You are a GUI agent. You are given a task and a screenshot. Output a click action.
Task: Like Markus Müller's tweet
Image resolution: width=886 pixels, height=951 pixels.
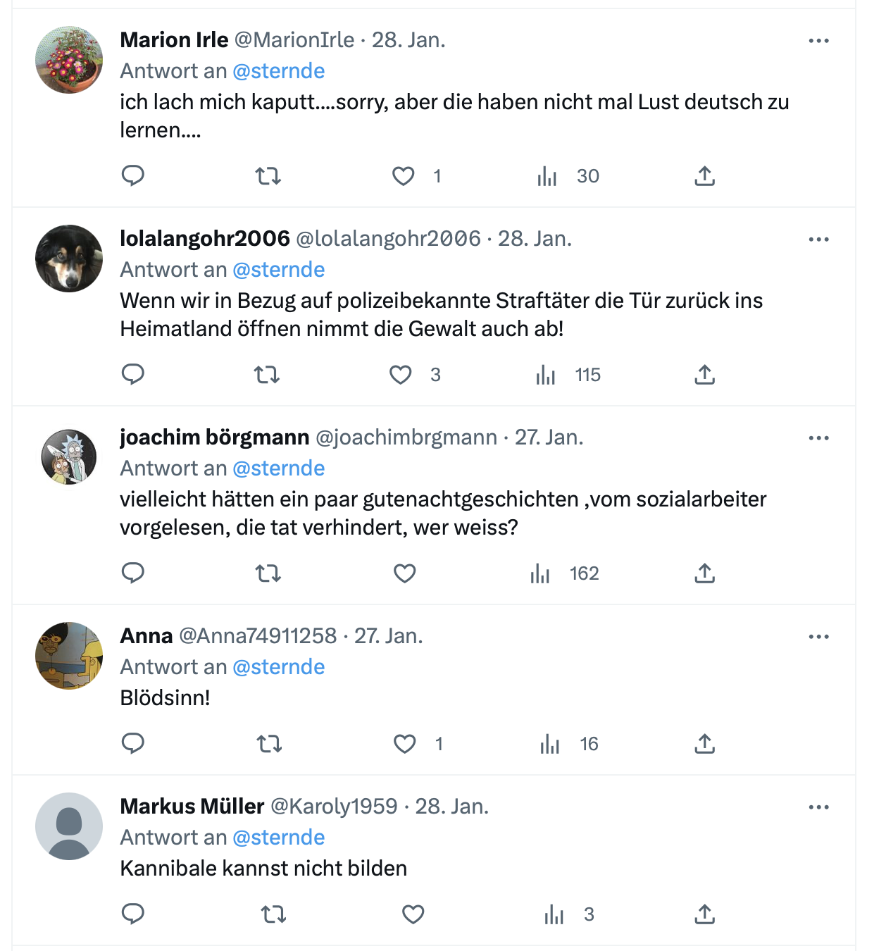coord(413,914)
